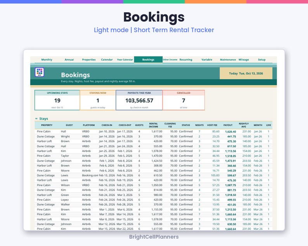Select guest cell Wilson
Viewport: 308px width, 246px height.
tap(65, 185)
